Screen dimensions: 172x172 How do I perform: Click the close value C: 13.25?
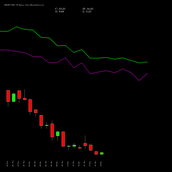coord(60,9)
